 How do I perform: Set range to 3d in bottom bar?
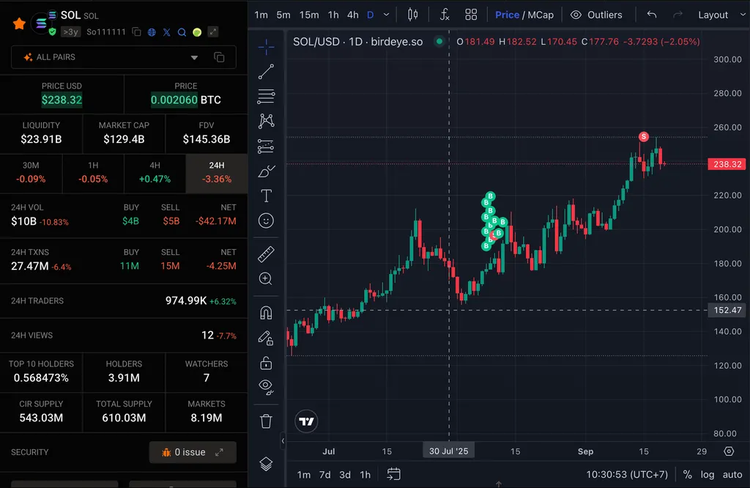[x=345, y=475]
